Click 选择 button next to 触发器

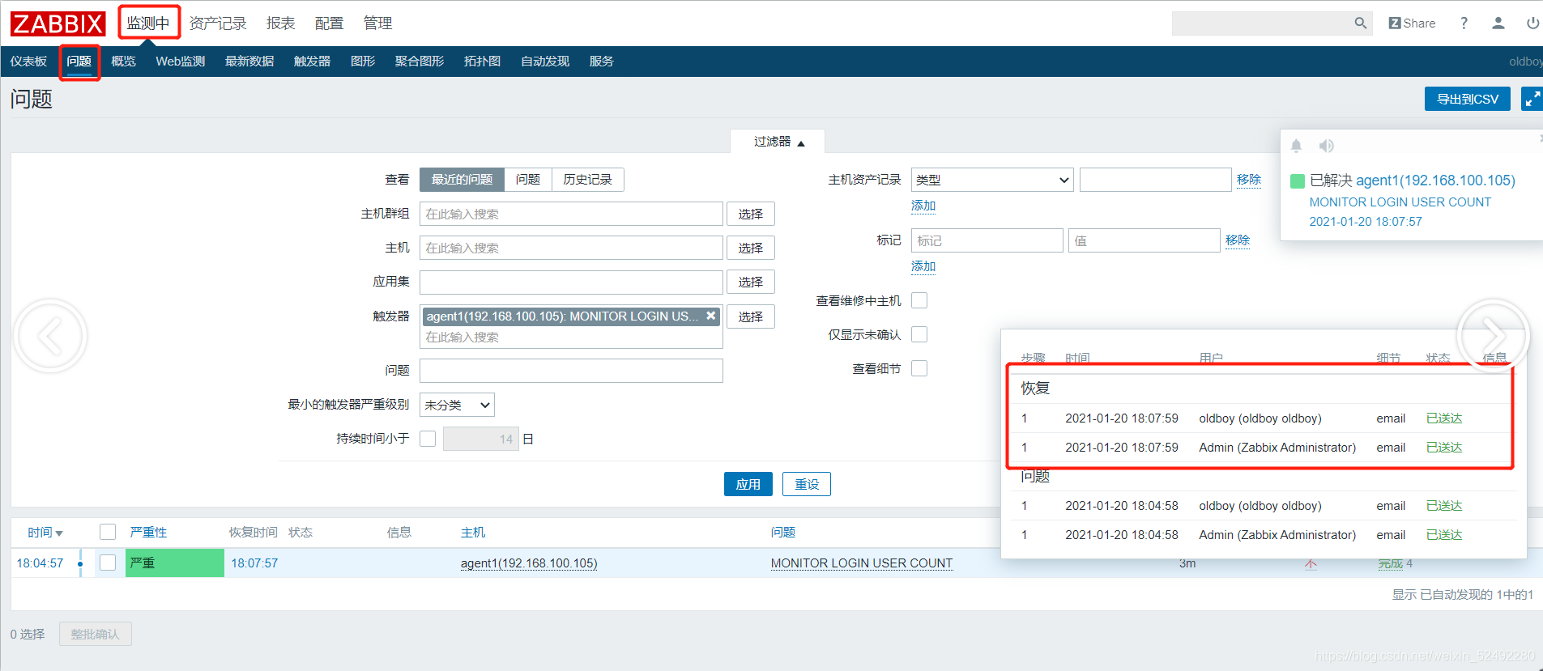coord(751,316)
